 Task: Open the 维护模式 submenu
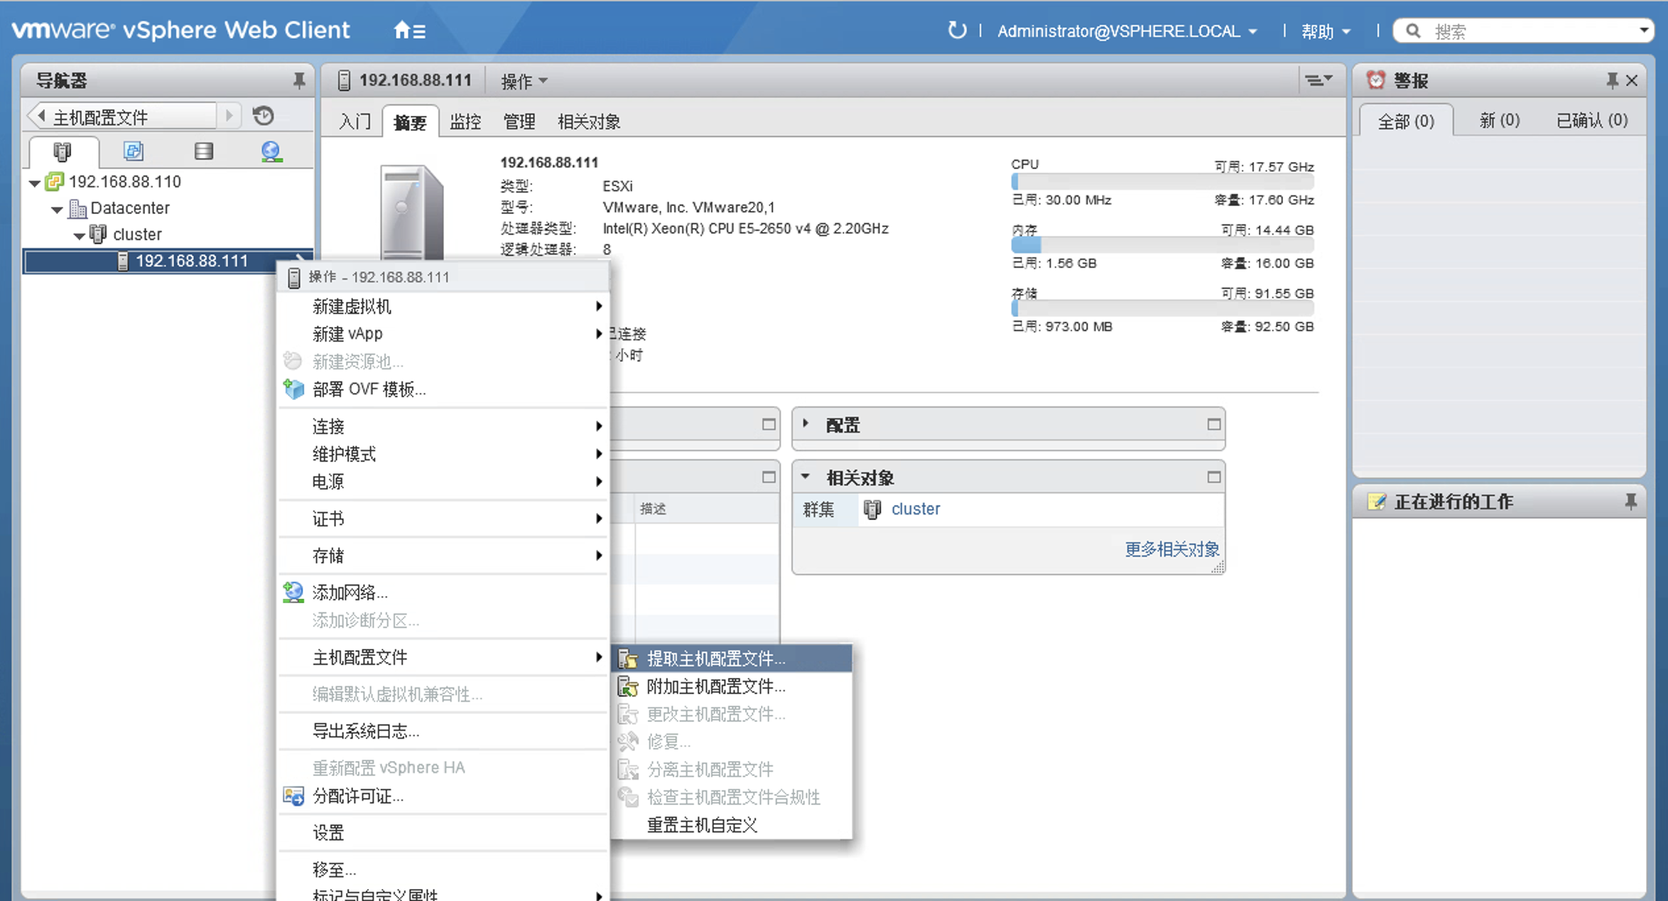pos(444,454)
